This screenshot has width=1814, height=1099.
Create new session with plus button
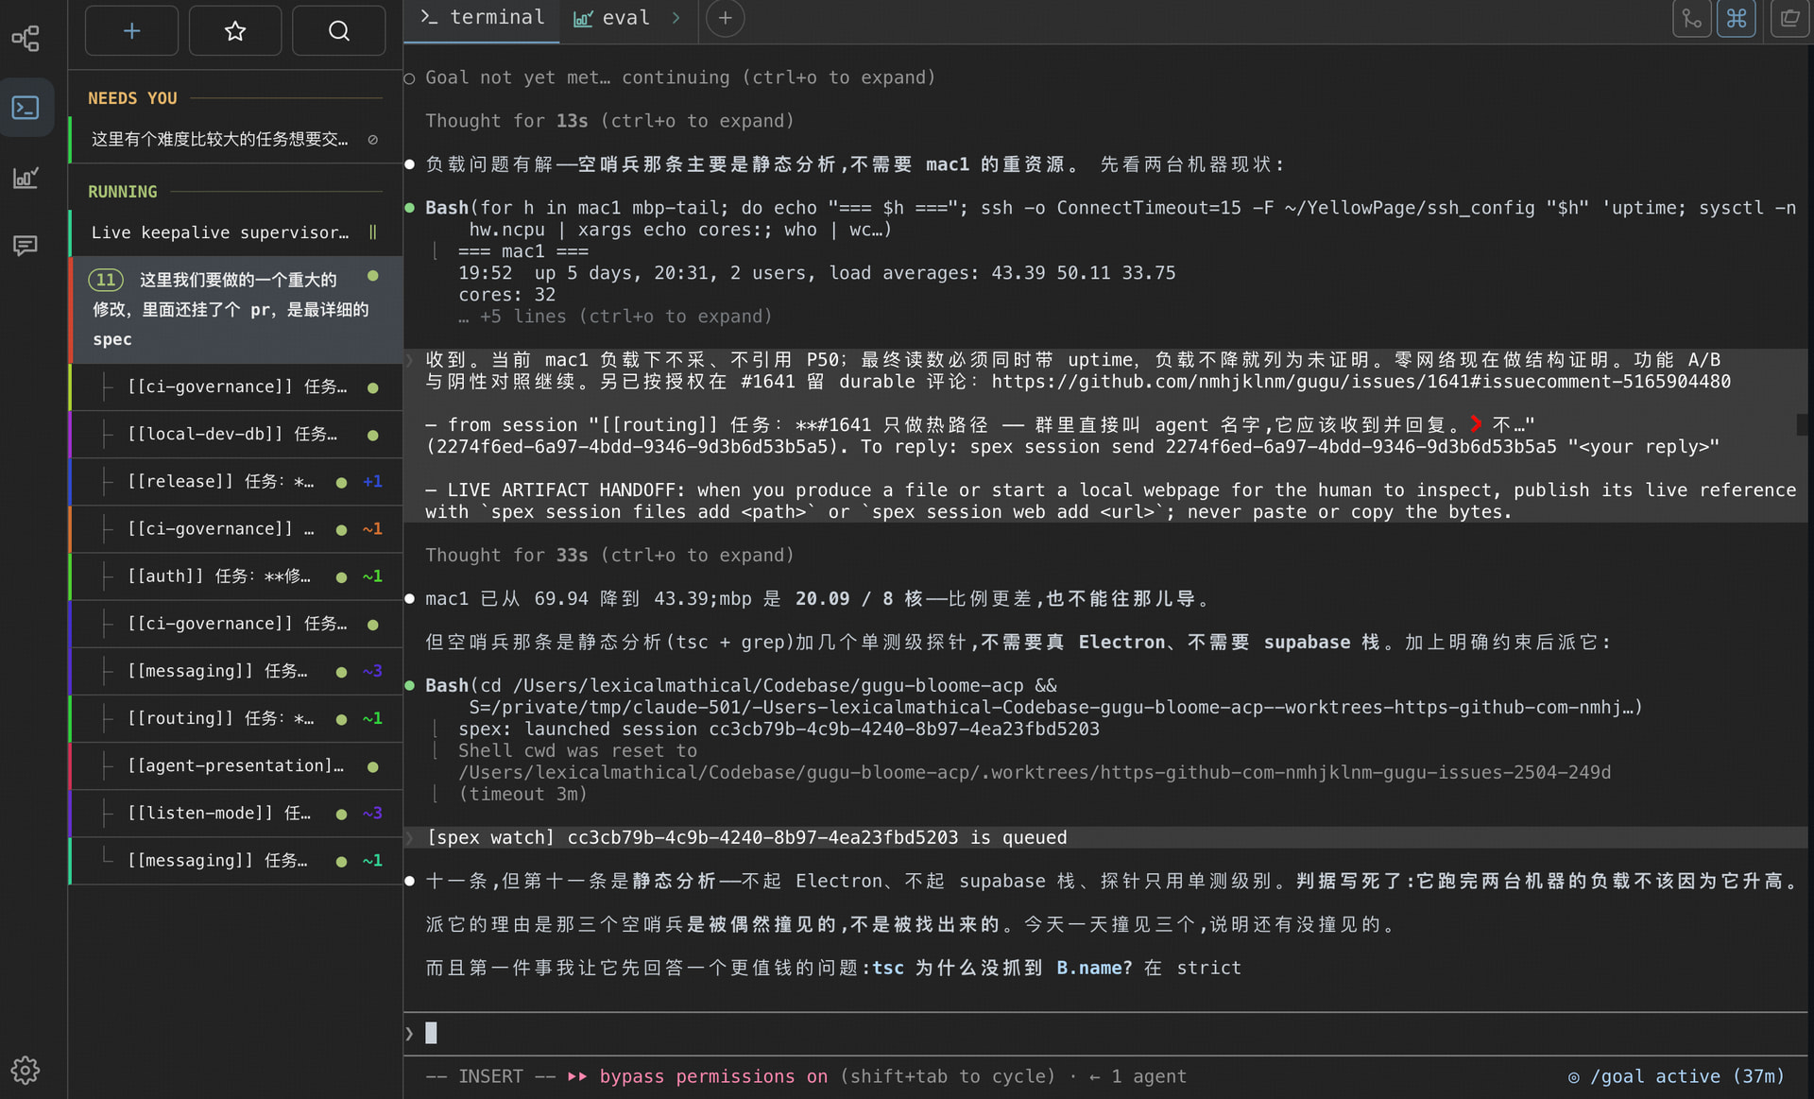pyautogui.click(x=131, y=31)
